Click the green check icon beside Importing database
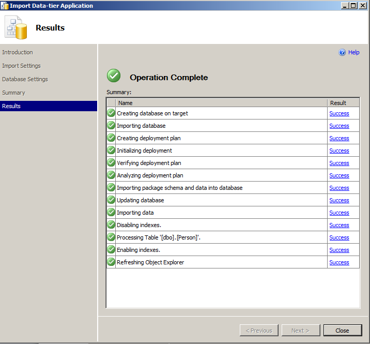 (x=111, y=126)
